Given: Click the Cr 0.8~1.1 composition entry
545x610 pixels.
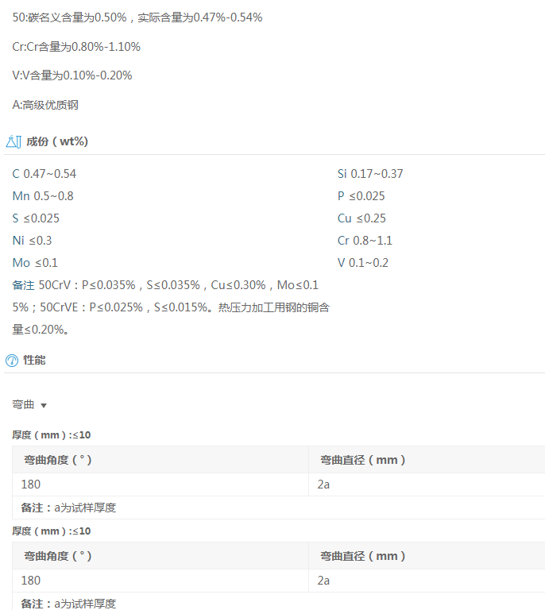Looking at the screenshot, I should click(365, 241).
